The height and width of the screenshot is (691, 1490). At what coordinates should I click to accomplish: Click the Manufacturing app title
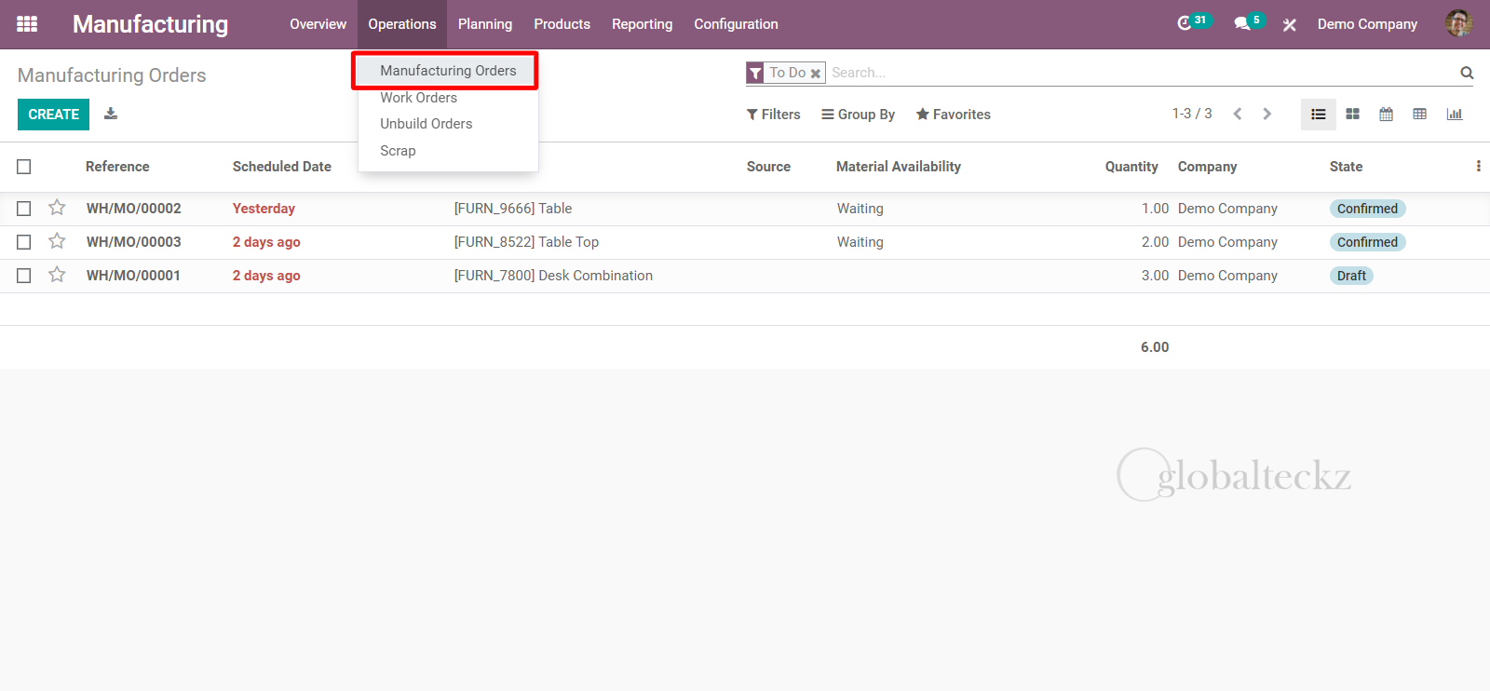click(x=150, y=24)
